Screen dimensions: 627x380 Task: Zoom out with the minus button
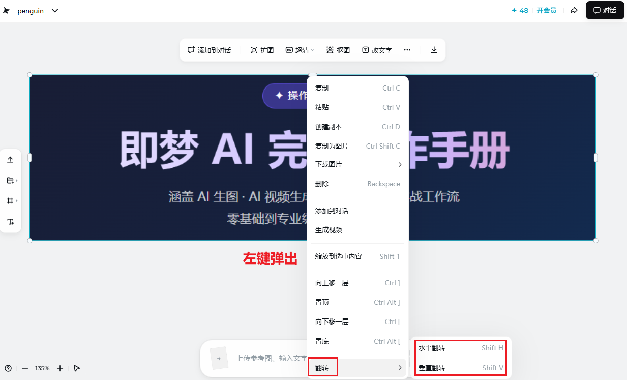[x=24, y=368]
